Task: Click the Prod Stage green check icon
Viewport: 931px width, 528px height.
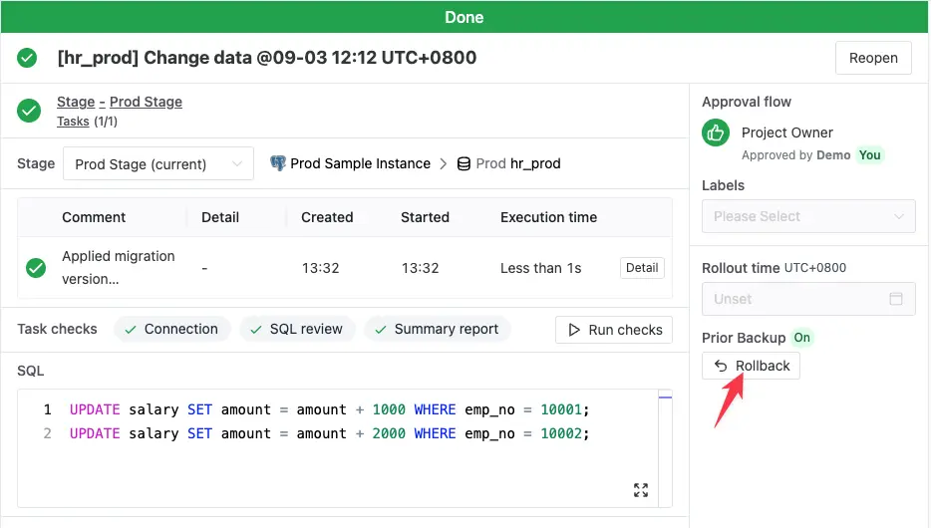Action: coord(29,111)
